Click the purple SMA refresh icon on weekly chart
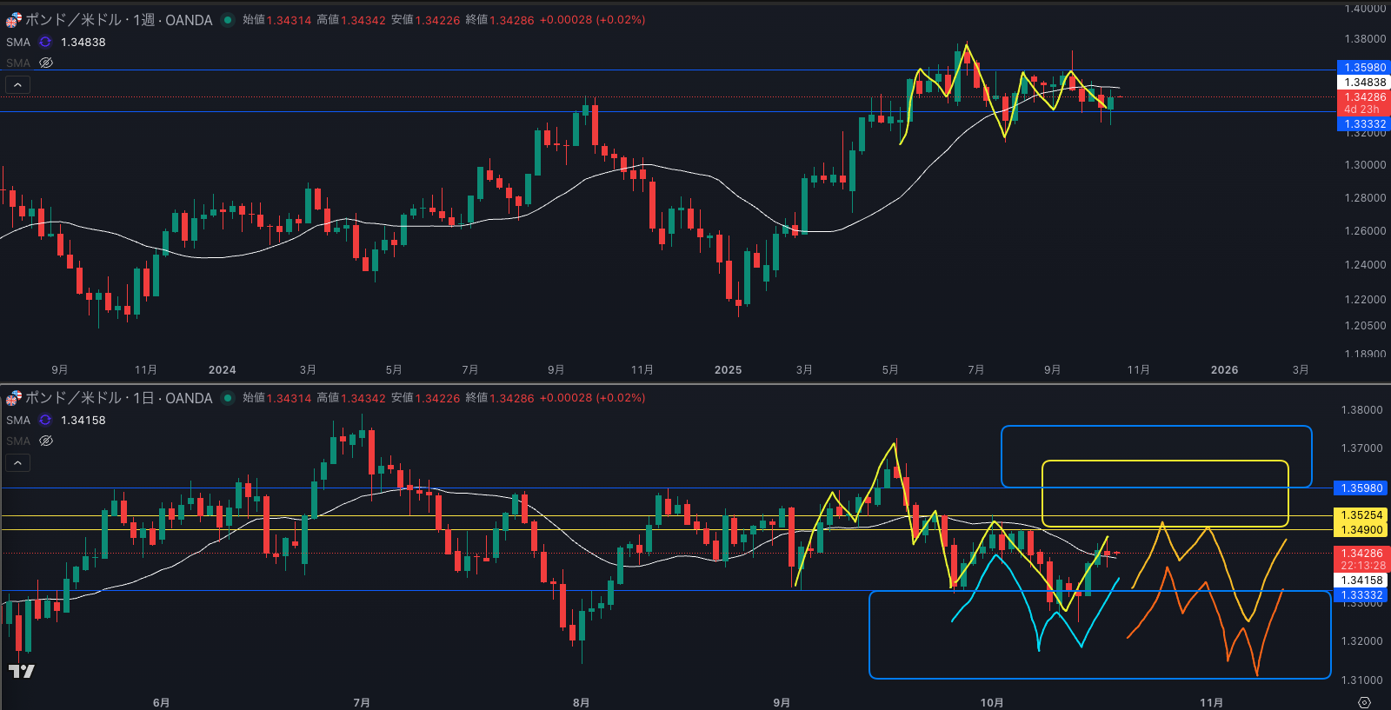Screen dimensions: 1391x710 [45, 42]
